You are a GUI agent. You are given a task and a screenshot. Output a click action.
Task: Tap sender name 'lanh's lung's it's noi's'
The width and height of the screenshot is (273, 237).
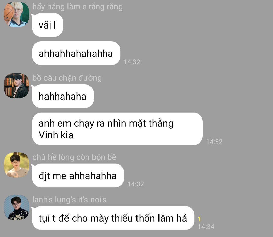[69, 200]
